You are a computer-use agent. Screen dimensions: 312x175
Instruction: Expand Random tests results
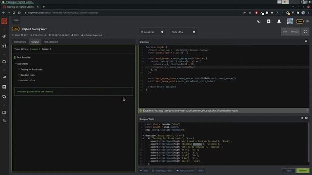click(x=27, y=75)
